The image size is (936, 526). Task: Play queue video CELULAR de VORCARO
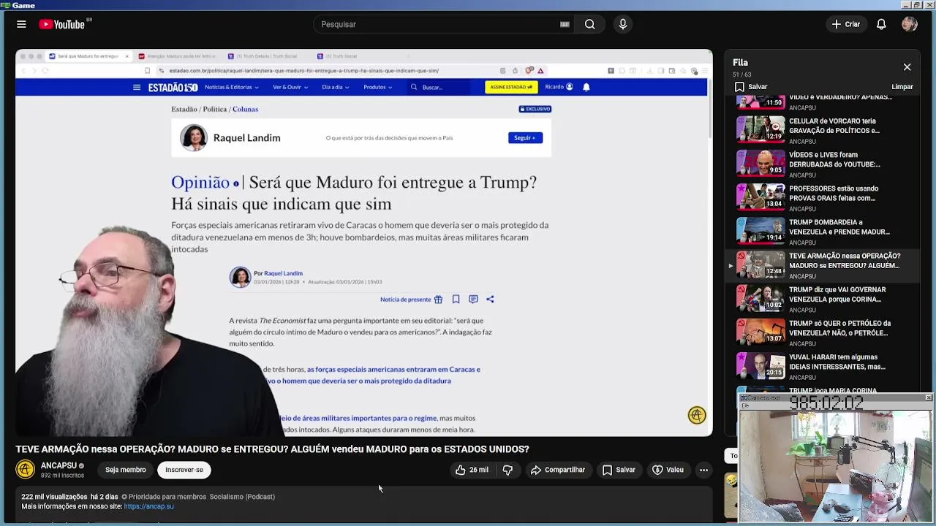tap(823, 129)
